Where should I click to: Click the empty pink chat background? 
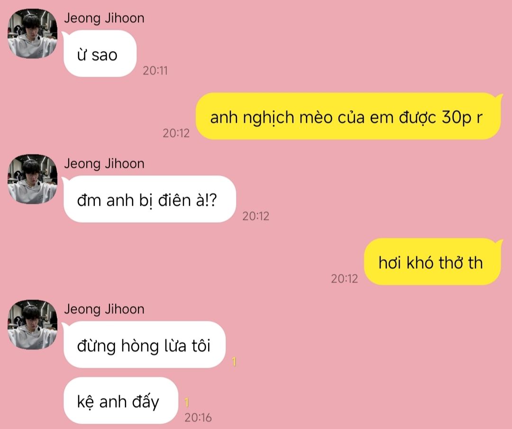(359, 359)
